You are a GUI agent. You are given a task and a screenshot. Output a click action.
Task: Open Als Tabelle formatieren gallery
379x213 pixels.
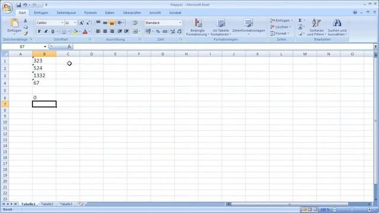221,27
